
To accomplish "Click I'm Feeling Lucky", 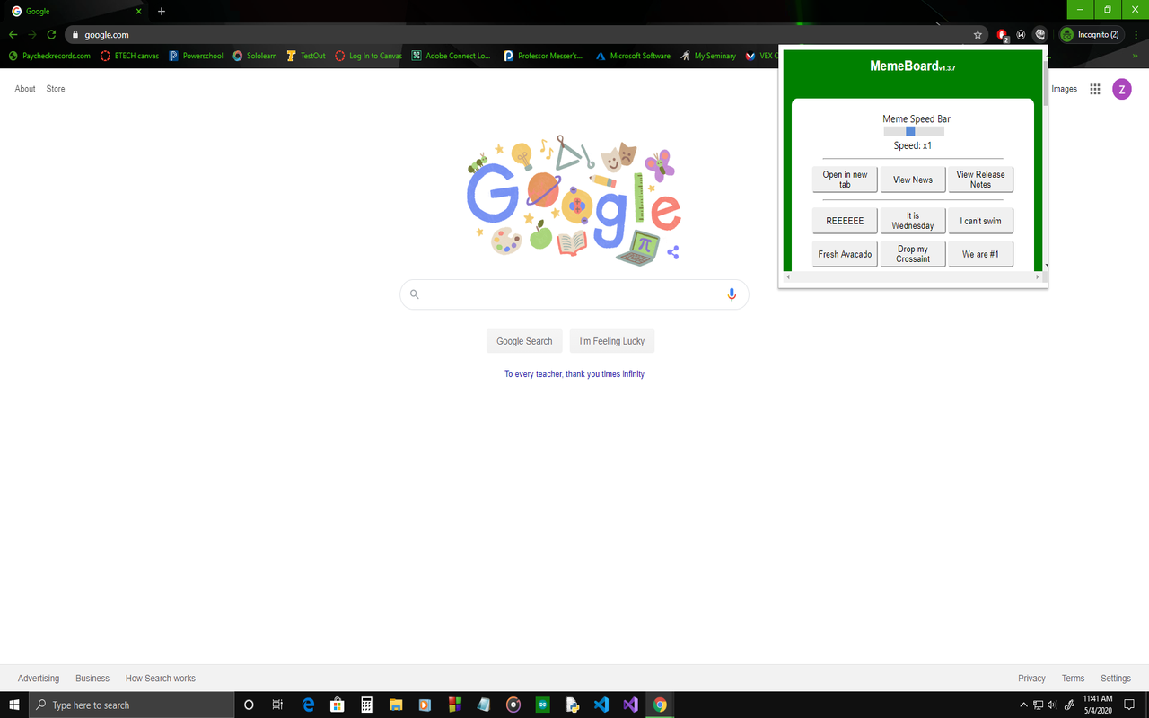I will pos(612,341).
